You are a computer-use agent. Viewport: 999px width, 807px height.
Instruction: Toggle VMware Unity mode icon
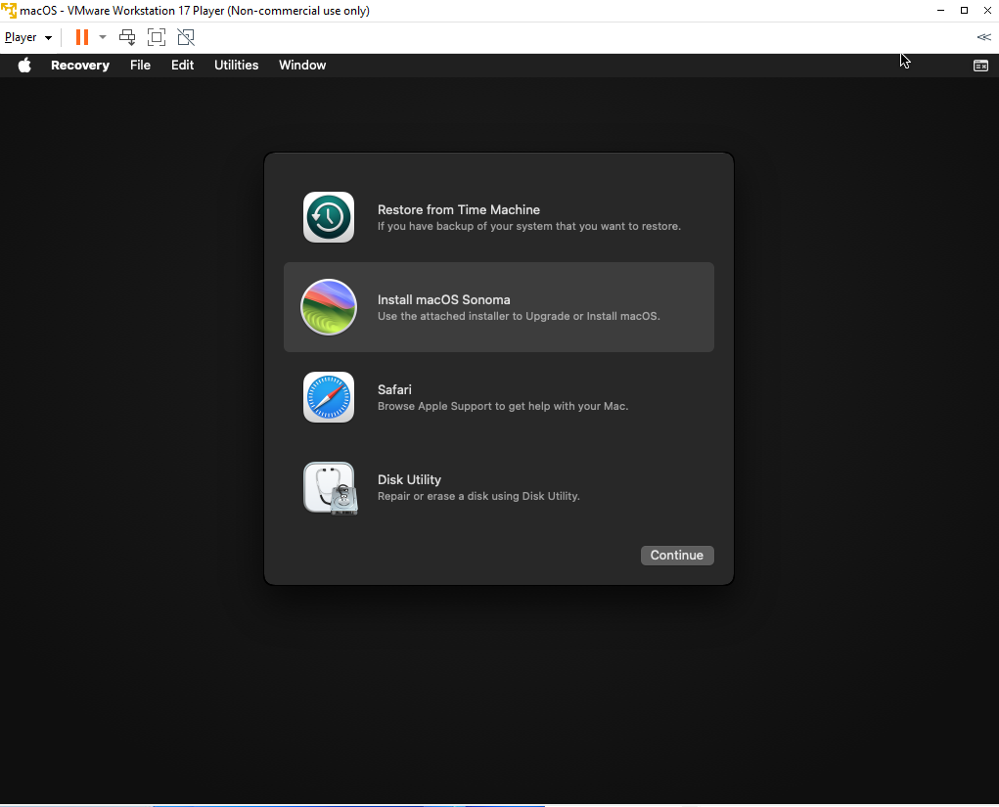186,37
